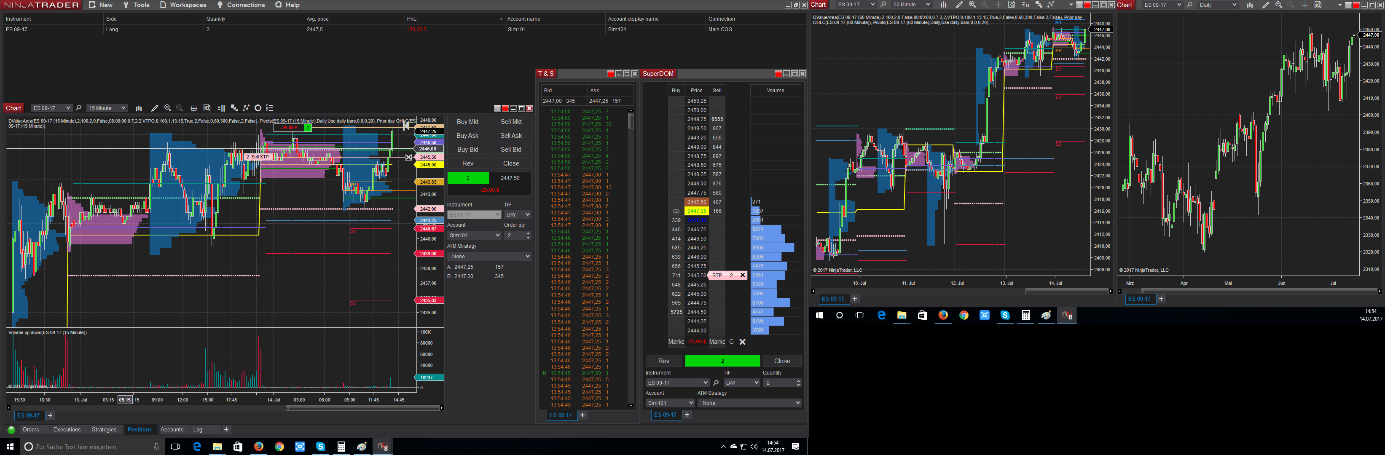Image resolution: width=1385 pixels, height=455 pixels.
Task: Expand Chart Trader Account Sim101 dropdown
Action: (x=474, y=235)
